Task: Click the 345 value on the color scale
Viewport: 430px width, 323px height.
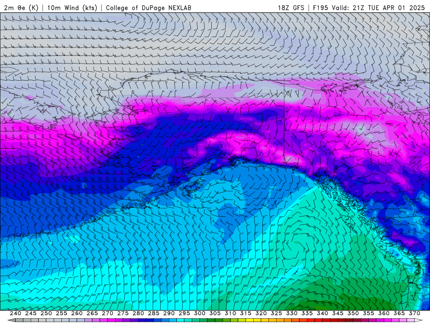Action: pyautogui.click(x=338, y=313)
